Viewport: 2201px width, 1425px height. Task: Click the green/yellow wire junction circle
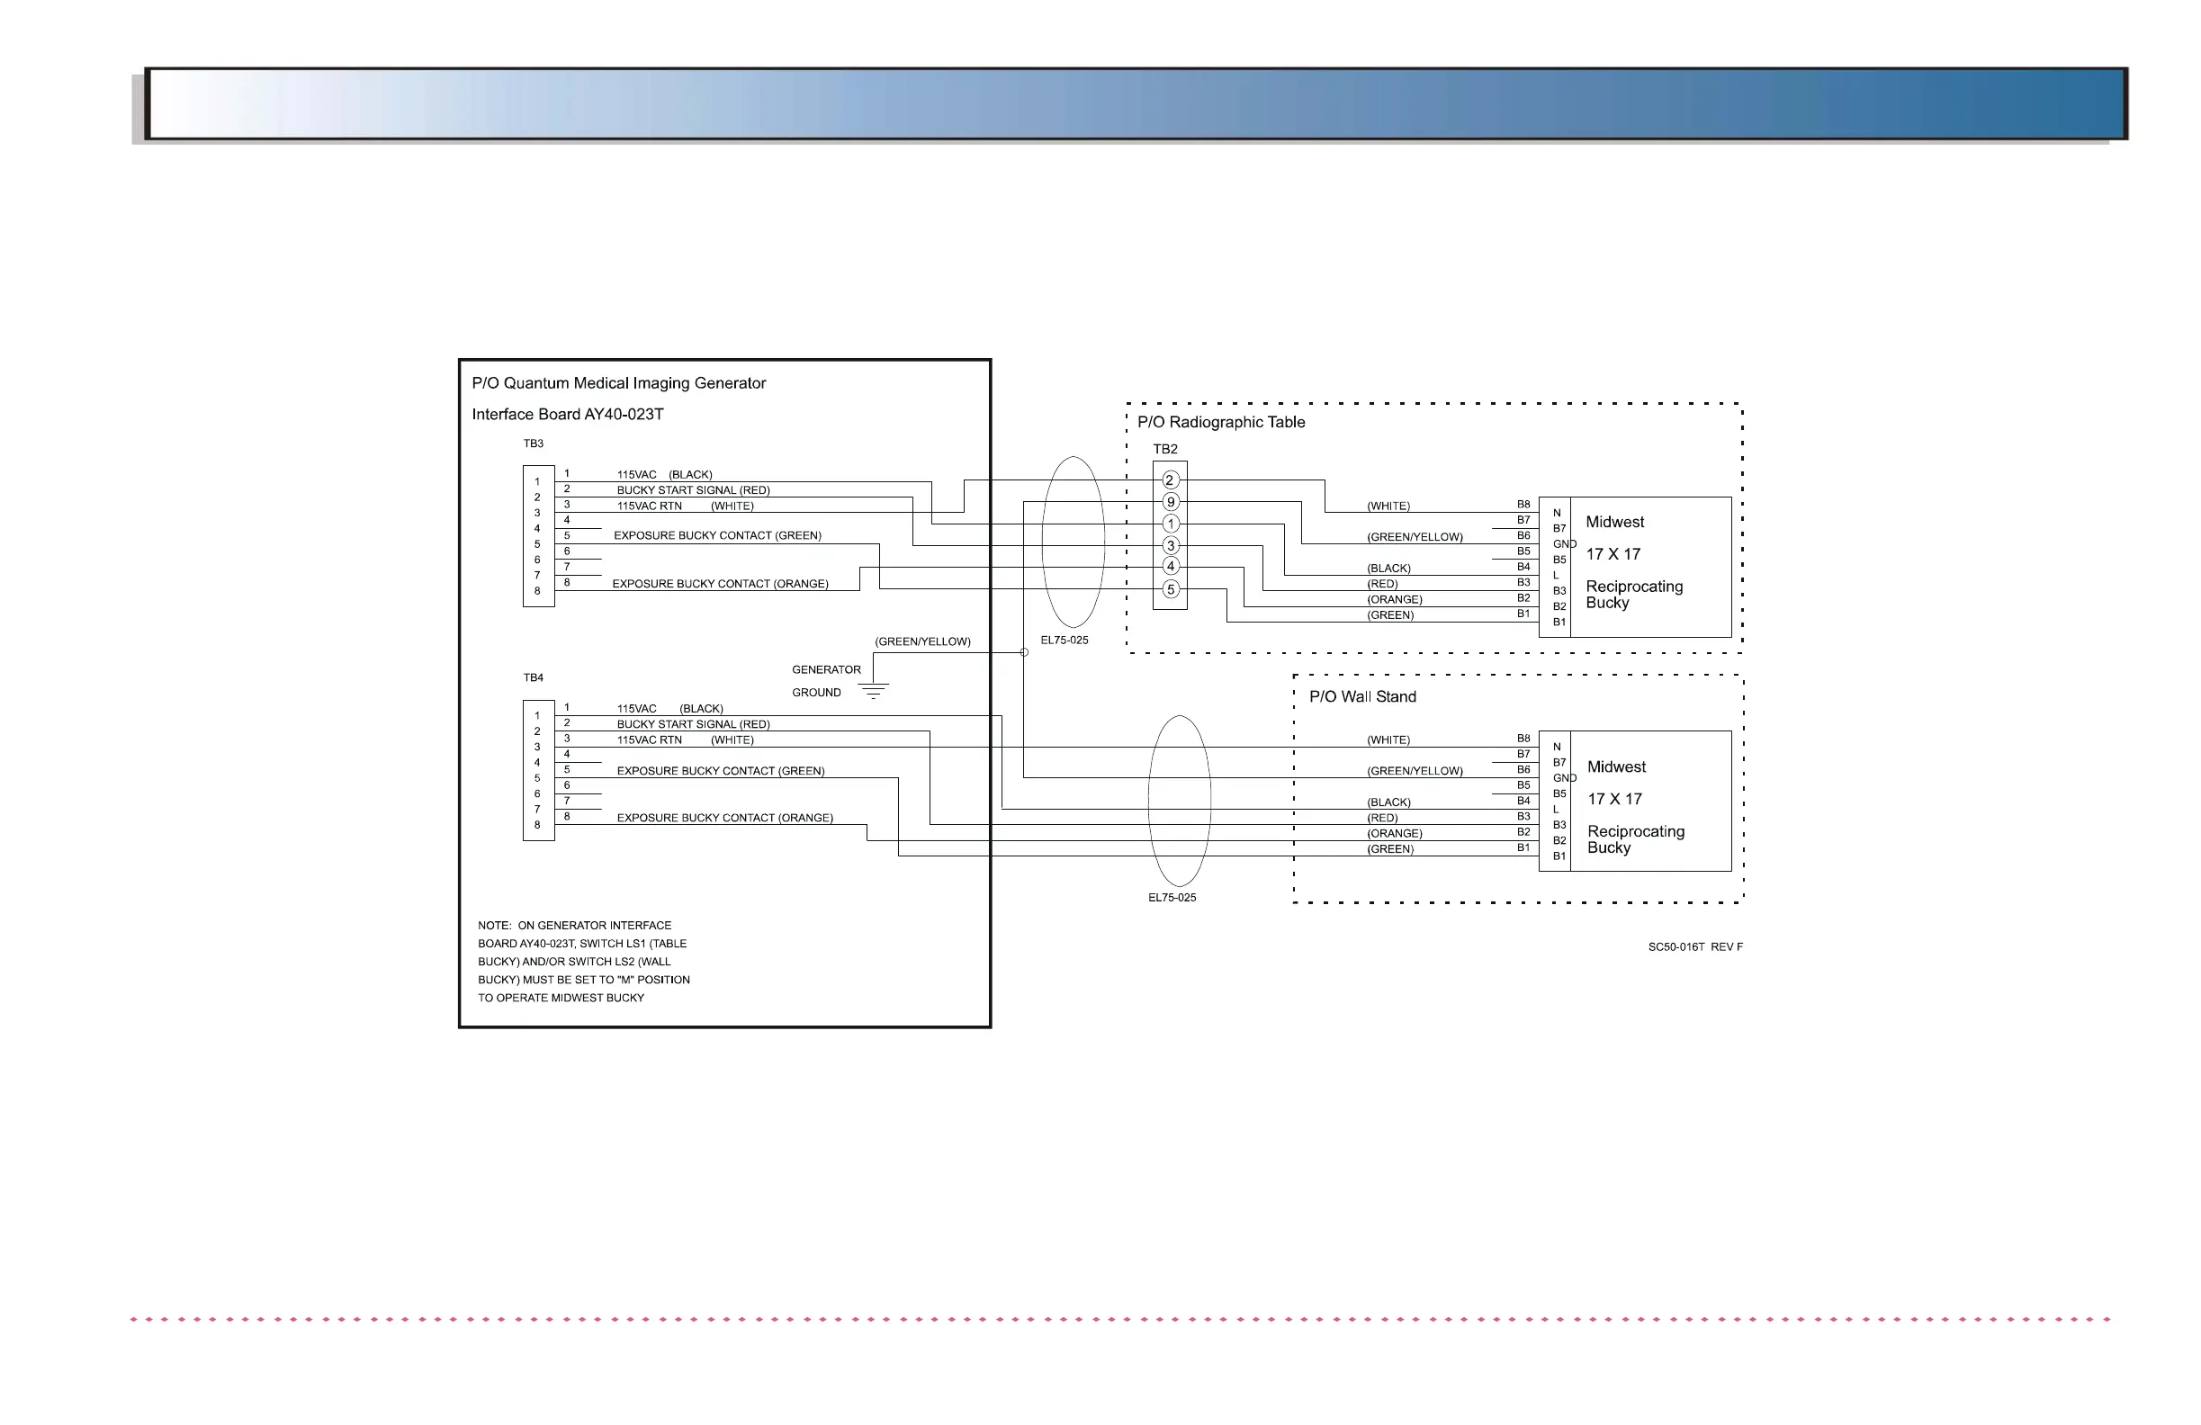click(1024, 652)
